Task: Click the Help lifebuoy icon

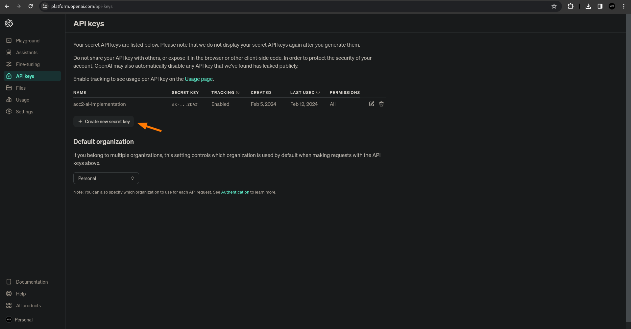Action: coord(9,294)
